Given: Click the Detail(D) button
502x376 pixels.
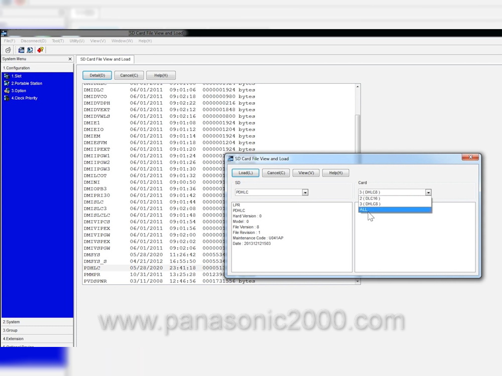Looking at the screenshot, I should [97, 75].
